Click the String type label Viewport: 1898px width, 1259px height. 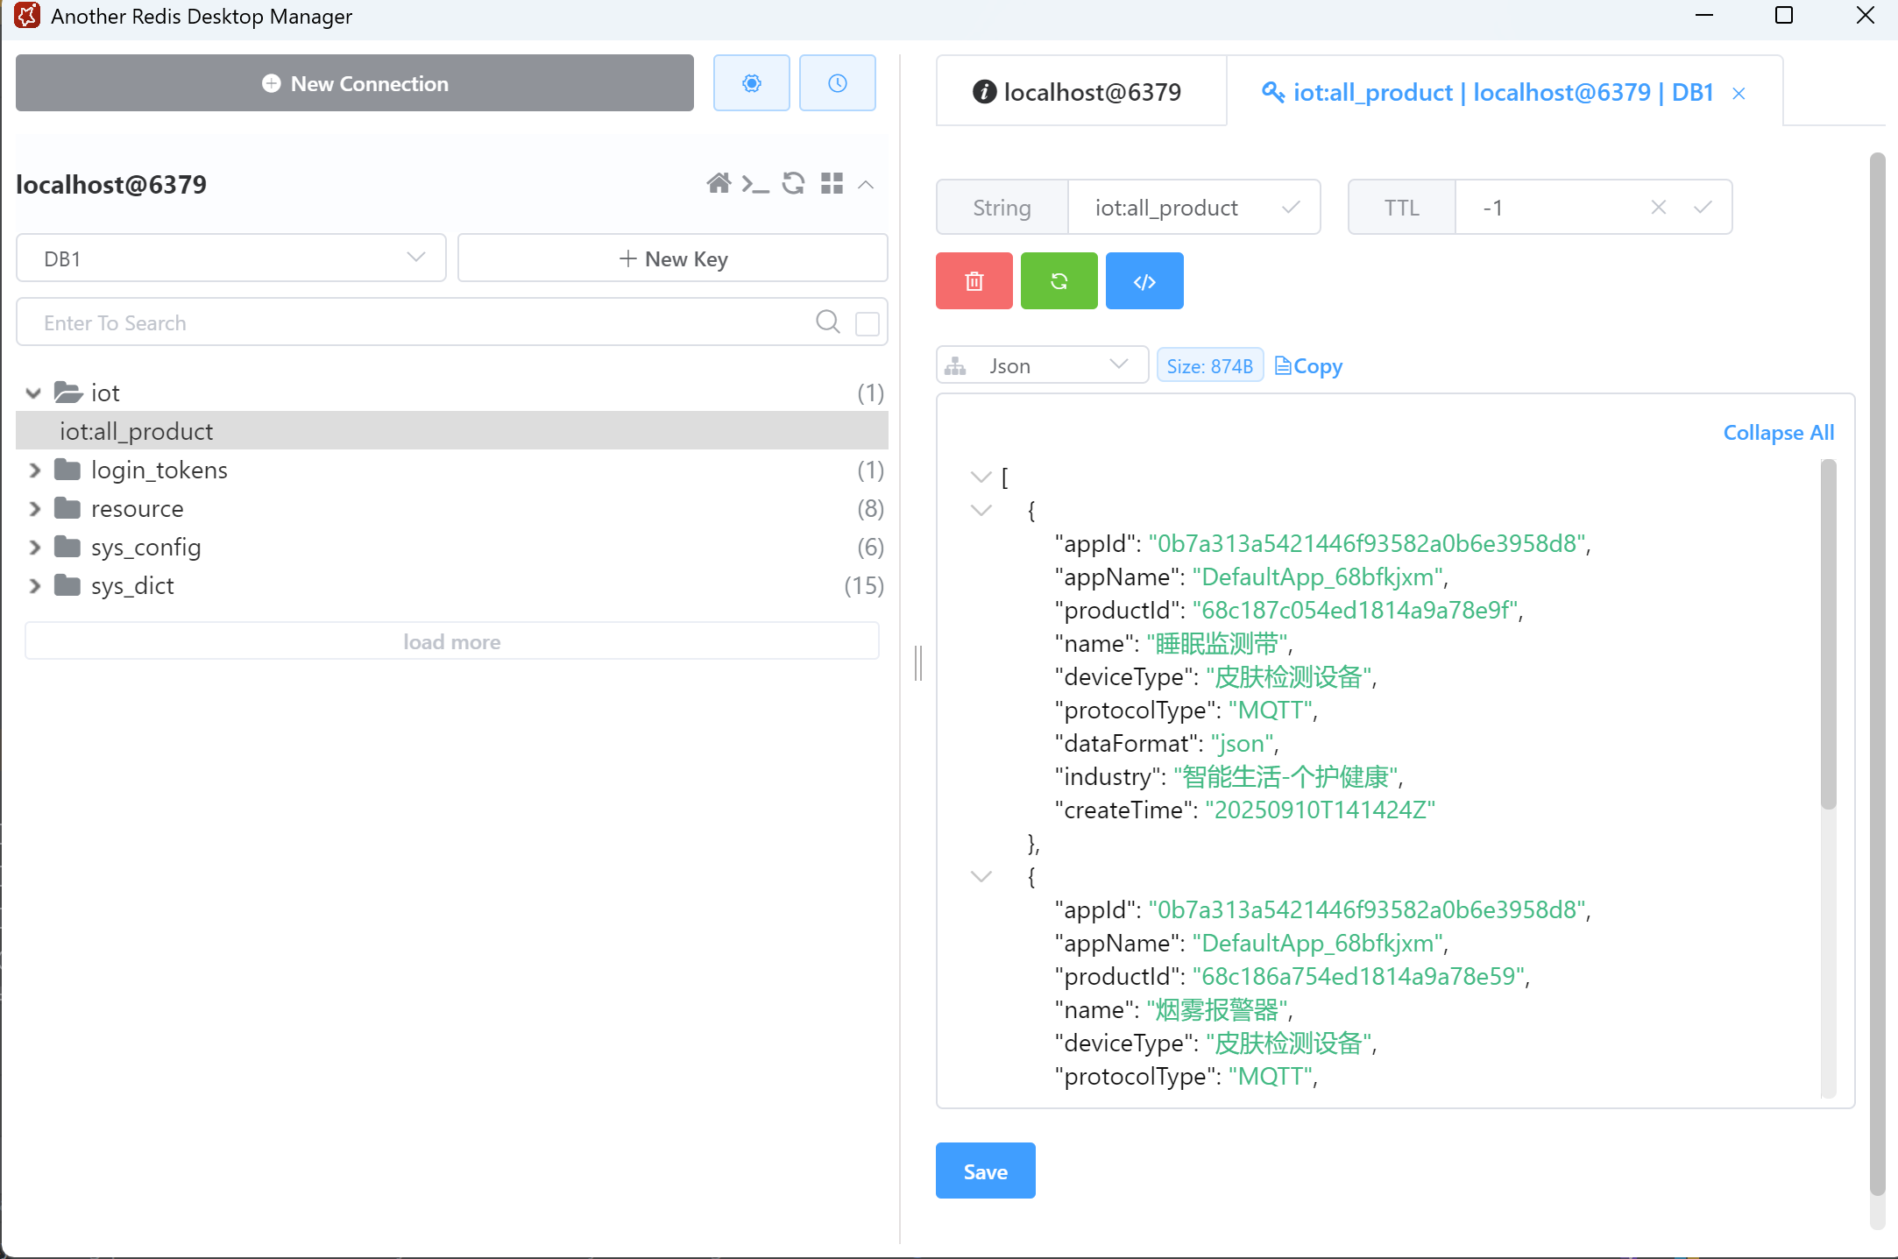pos(1002,208)
